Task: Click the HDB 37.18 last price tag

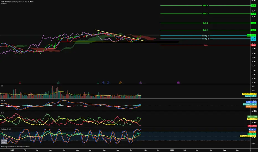Action: click(251, 35)
